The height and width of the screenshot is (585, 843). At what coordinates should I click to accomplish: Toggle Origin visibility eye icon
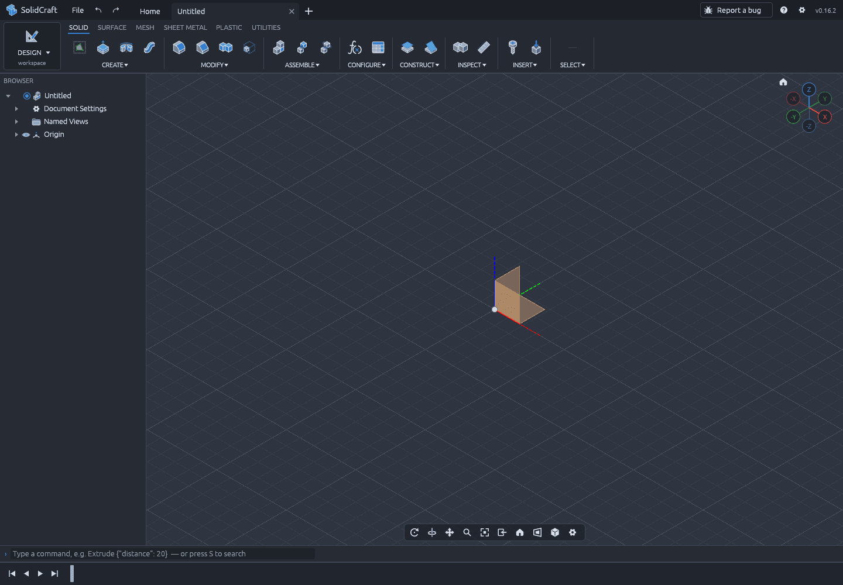click(x=26, y=135)
